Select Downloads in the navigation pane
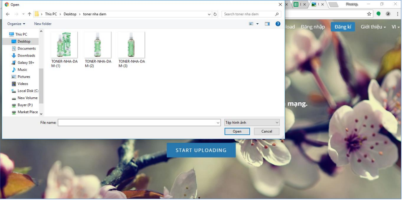The height and width of the screenshot is (200, 403). coord(26,55)
